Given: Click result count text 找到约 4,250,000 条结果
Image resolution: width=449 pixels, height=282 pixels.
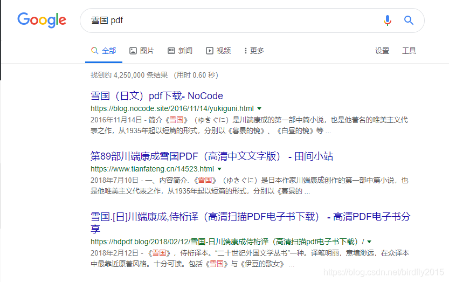Looking at the screenshot, I should tap(129, 75).
